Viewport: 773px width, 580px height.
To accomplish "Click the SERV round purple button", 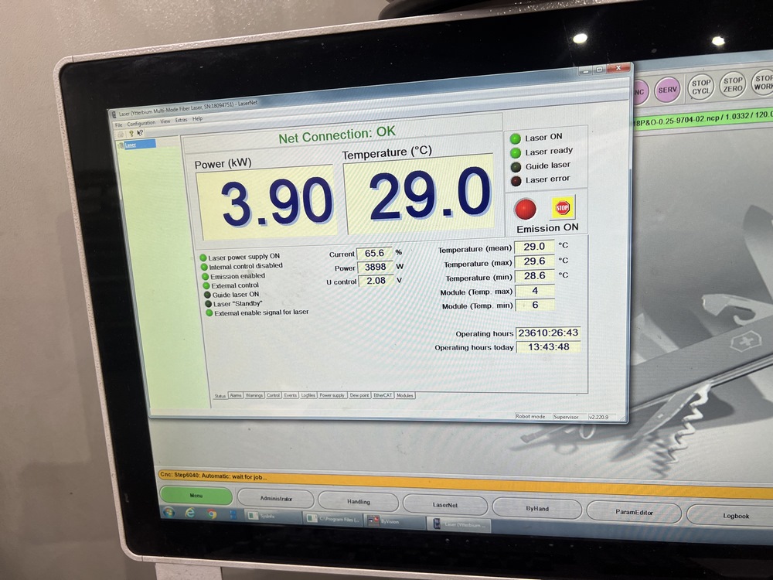I will (668, 90).
